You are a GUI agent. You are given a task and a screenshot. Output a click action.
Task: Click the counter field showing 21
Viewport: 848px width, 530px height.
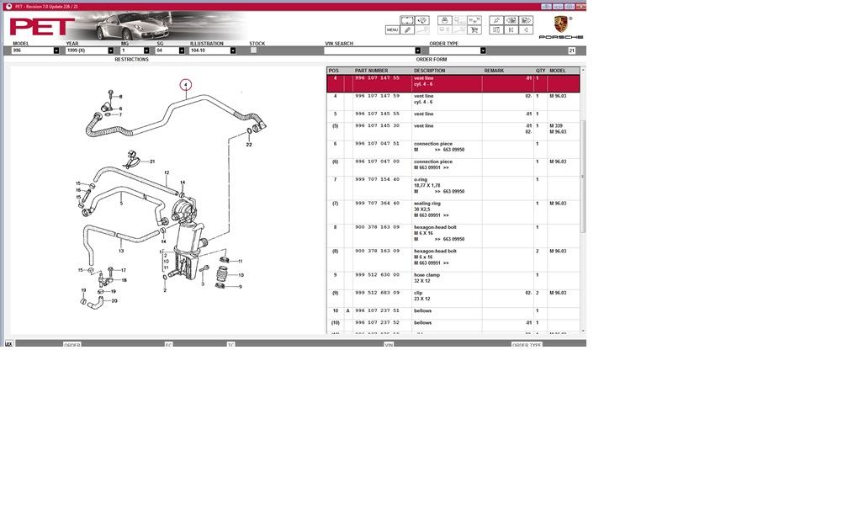point(572,50)
